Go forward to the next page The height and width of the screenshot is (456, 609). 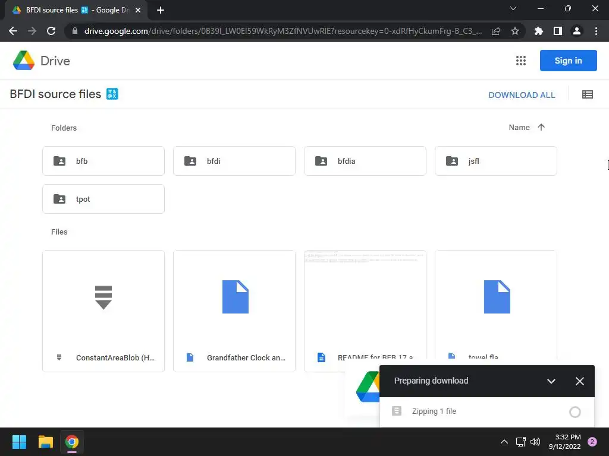[32, 31]
